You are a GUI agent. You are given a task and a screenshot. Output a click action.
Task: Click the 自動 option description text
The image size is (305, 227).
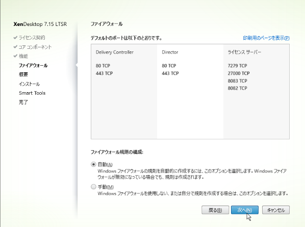tap(192, 174)
